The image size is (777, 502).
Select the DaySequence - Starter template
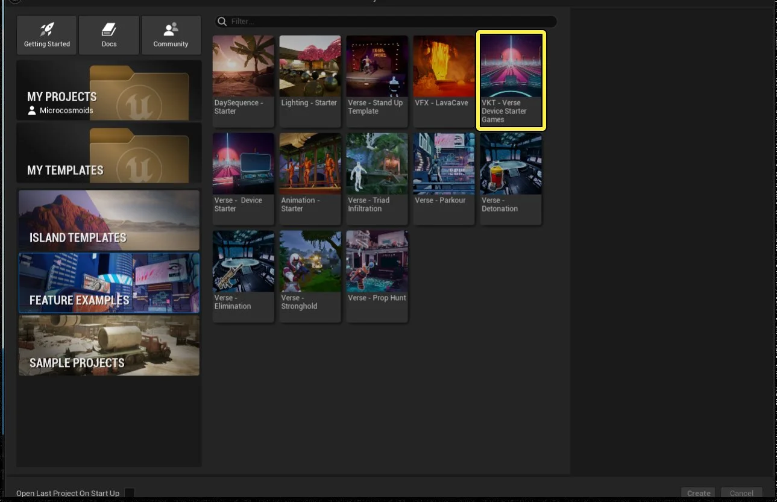[244, 81]
